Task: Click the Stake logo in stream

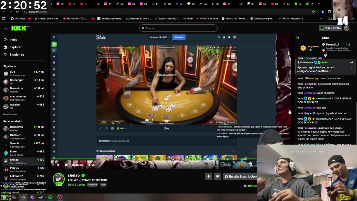Action: [x=101, y=37]
